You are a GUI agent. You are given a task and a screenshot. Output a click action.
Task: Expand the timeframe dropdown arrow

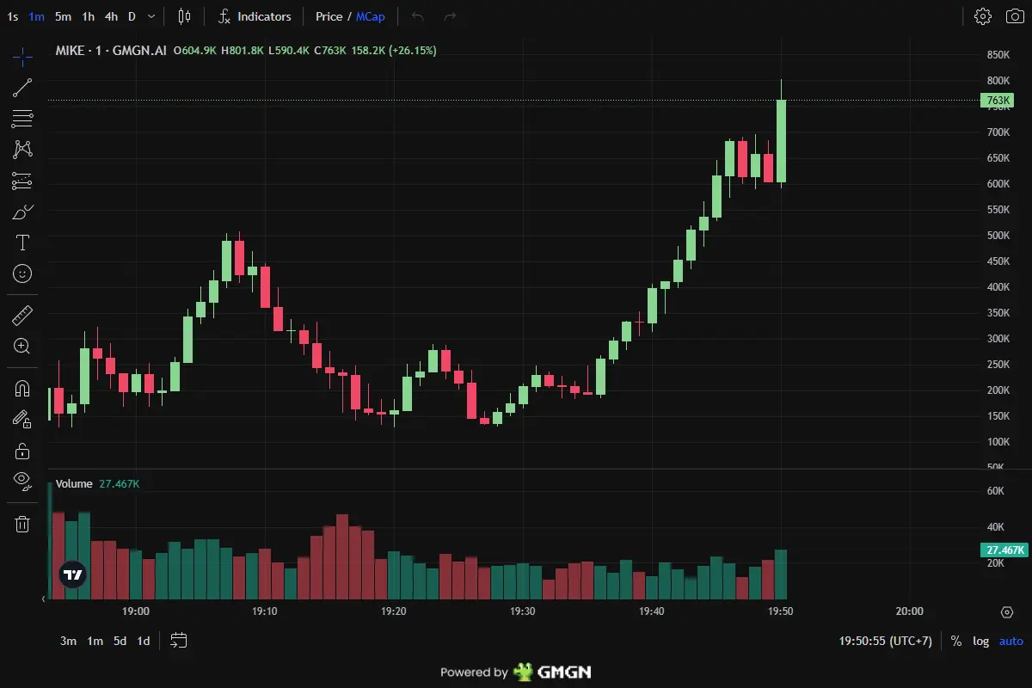click(152, 16)
